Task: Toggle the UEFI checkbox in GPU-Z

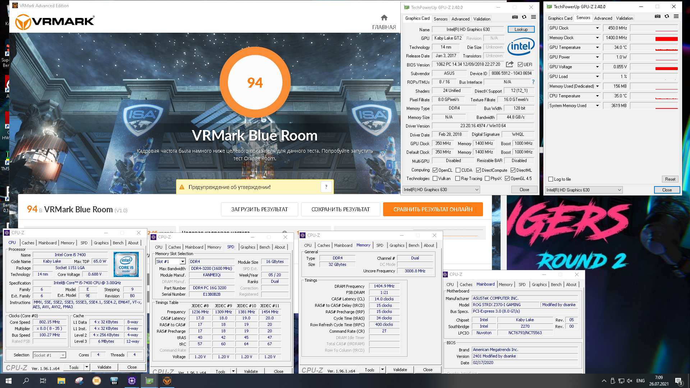Action: coord(520,65)
